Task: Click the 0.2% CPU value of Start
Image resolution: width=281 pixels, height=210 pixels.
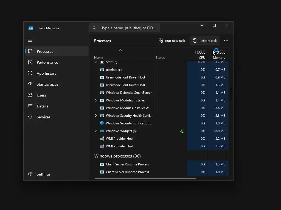Action: (202, 62)
